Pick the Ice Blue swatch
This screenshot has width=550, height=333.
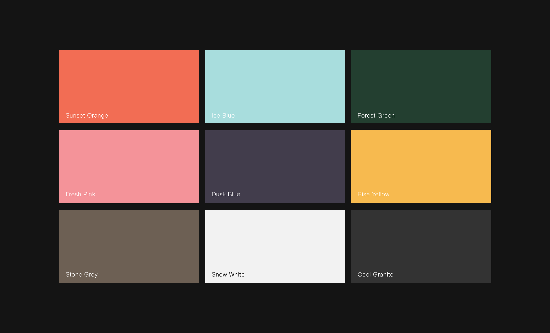click(x=275, y=87)
